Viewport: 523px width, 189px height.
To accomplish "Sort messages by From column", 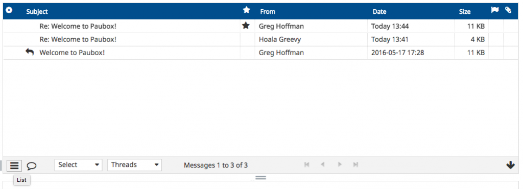I will (x=268, y=12).
